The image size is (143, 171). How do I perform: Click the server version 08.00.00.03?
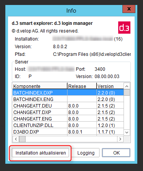(107, 77)
